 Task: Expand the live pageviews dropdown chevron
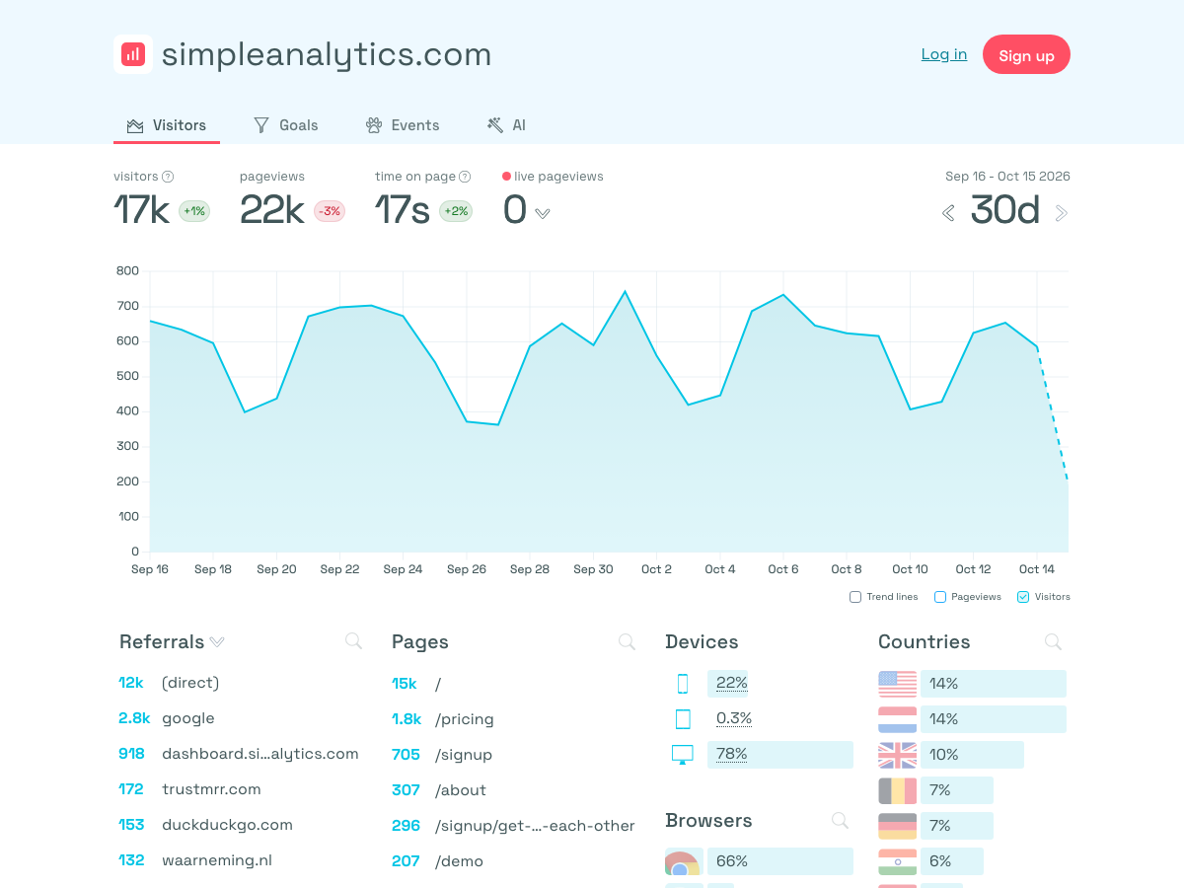tap(542, 213)
